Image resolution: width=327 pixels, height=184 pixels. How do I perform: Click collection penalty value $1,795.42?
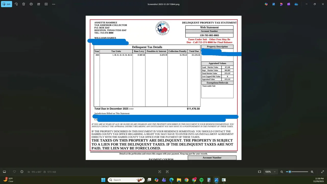183,55
